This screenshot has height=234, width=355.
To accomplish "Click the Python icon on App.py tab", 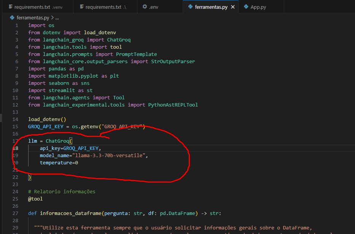I will [246, 7].
